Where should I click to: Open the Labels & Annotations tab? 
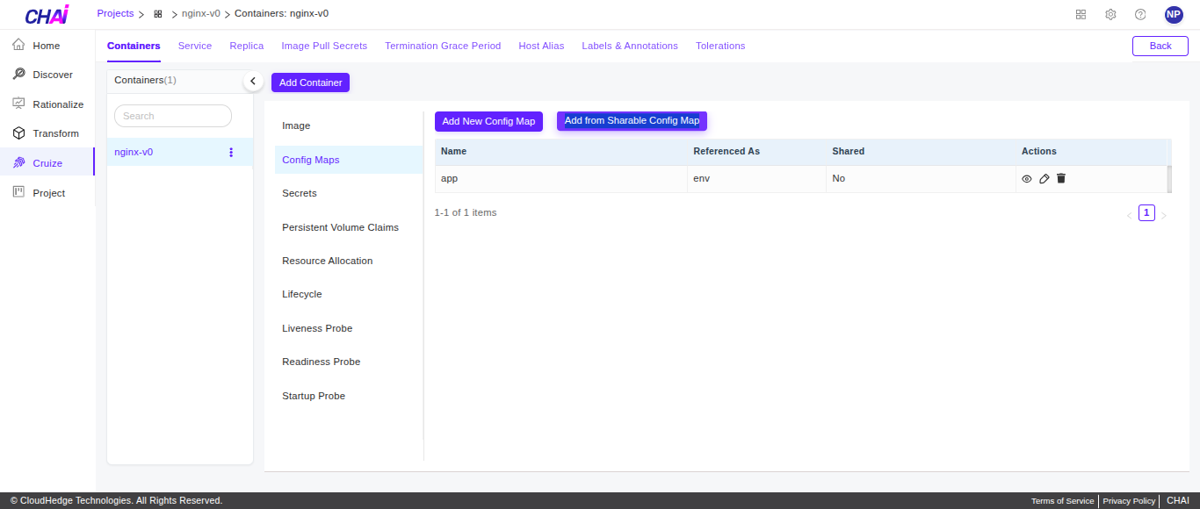[629, 46]
